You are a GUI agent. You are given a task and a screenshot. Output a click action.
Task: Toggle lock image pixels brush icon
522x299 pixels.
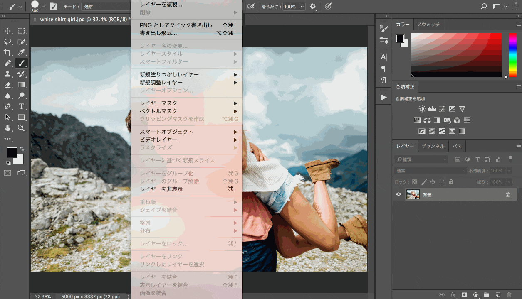point(424,182)
